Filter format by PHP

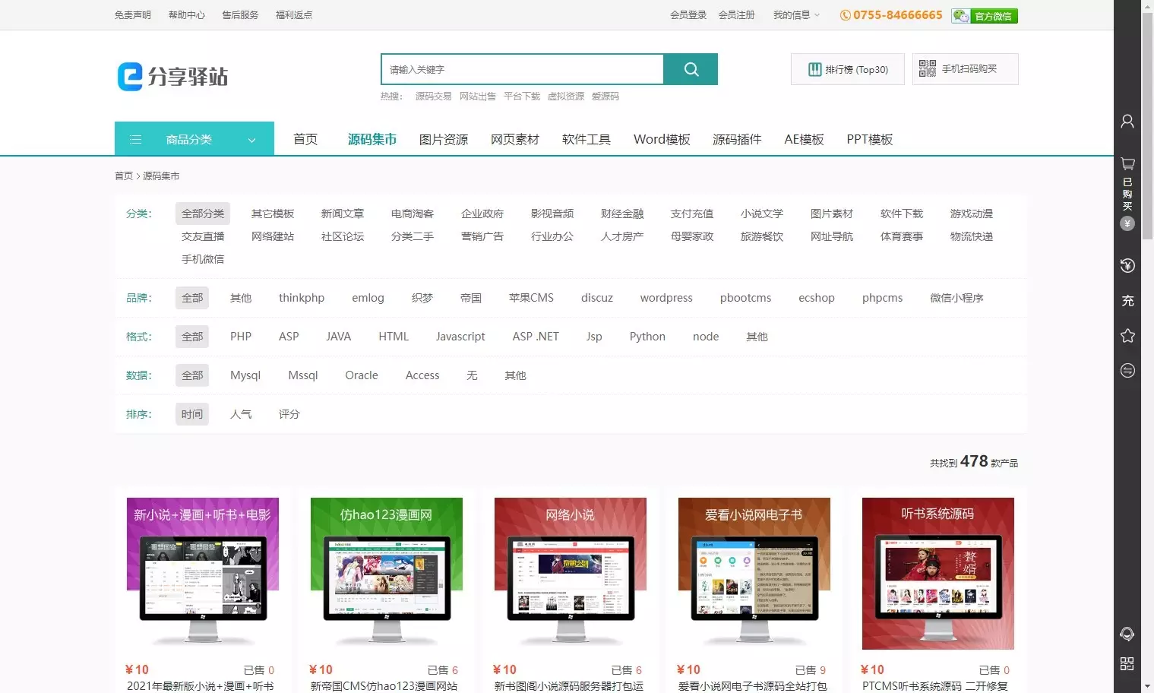tap(241, 337)
